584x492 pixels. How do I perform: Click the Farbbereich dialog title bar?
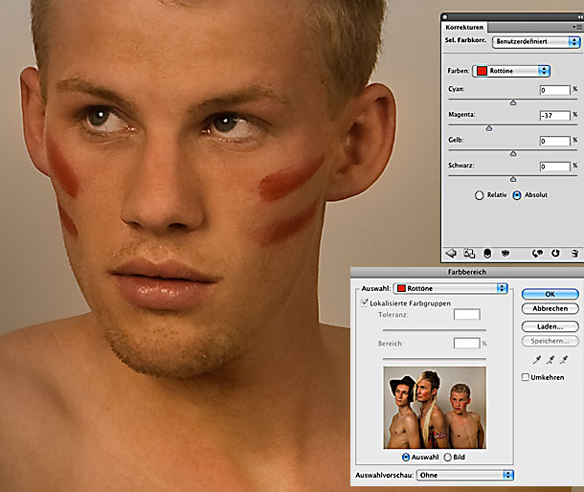[467, 272]
